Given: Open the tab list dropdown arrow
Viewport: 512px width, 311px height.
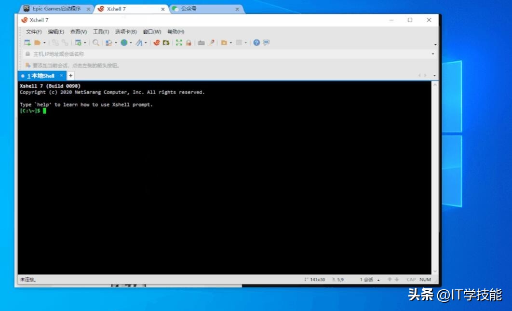Looking at the screenshot, I should 434,76.
